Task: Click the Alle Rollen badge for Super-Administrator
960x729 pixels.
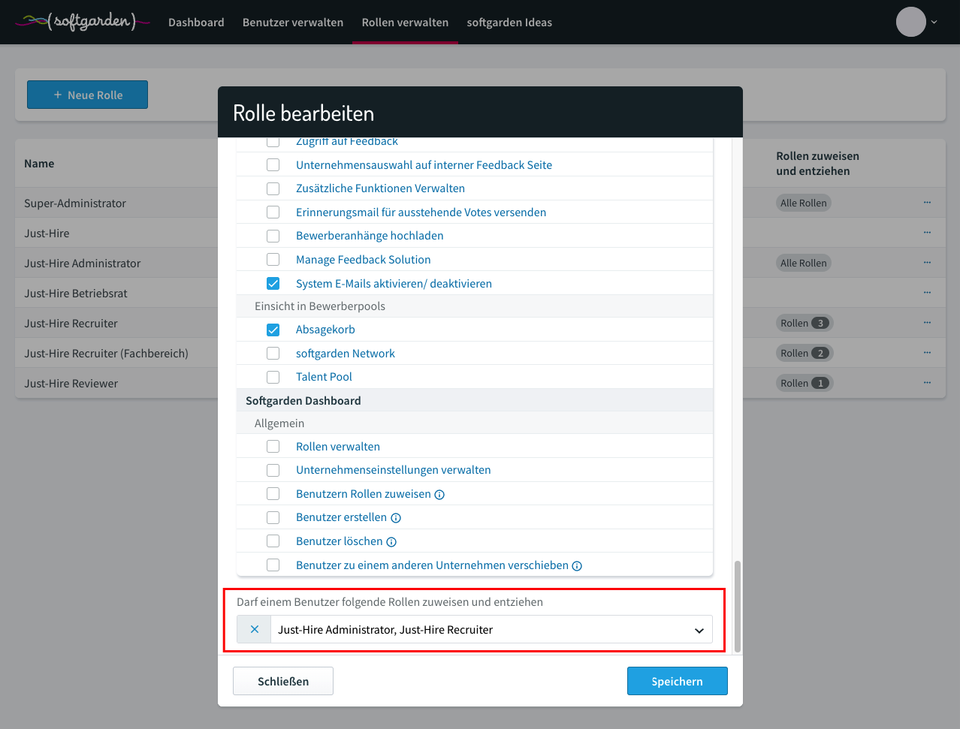Action: 804,203
